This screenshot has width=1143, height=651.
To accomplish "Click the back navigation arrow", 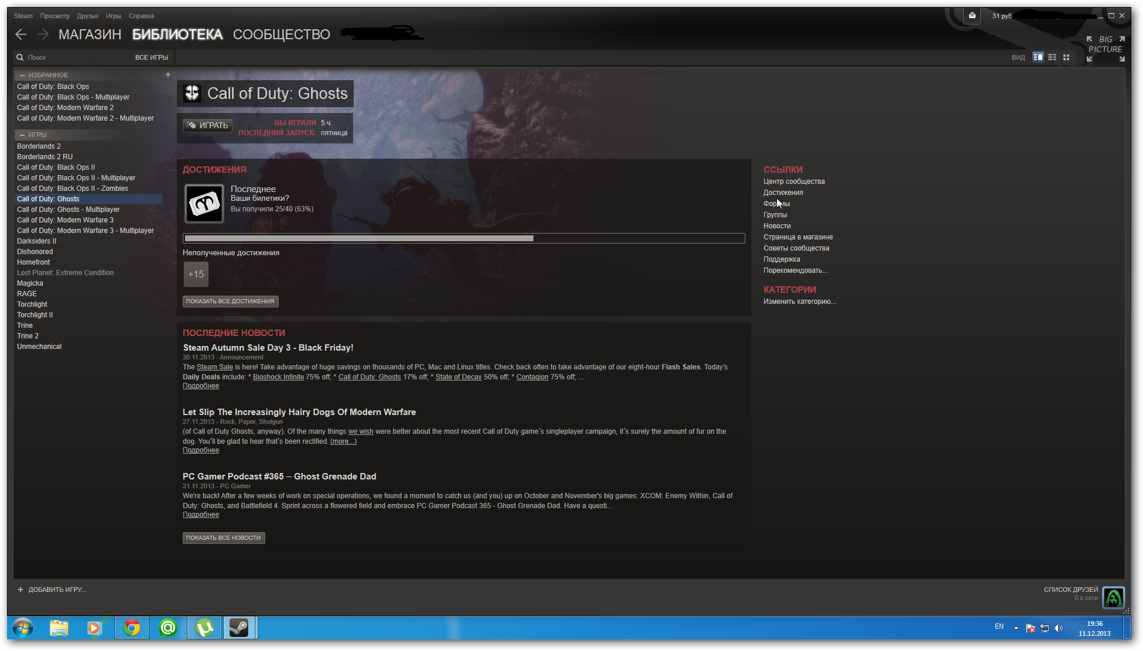I will tap(21, 35).
